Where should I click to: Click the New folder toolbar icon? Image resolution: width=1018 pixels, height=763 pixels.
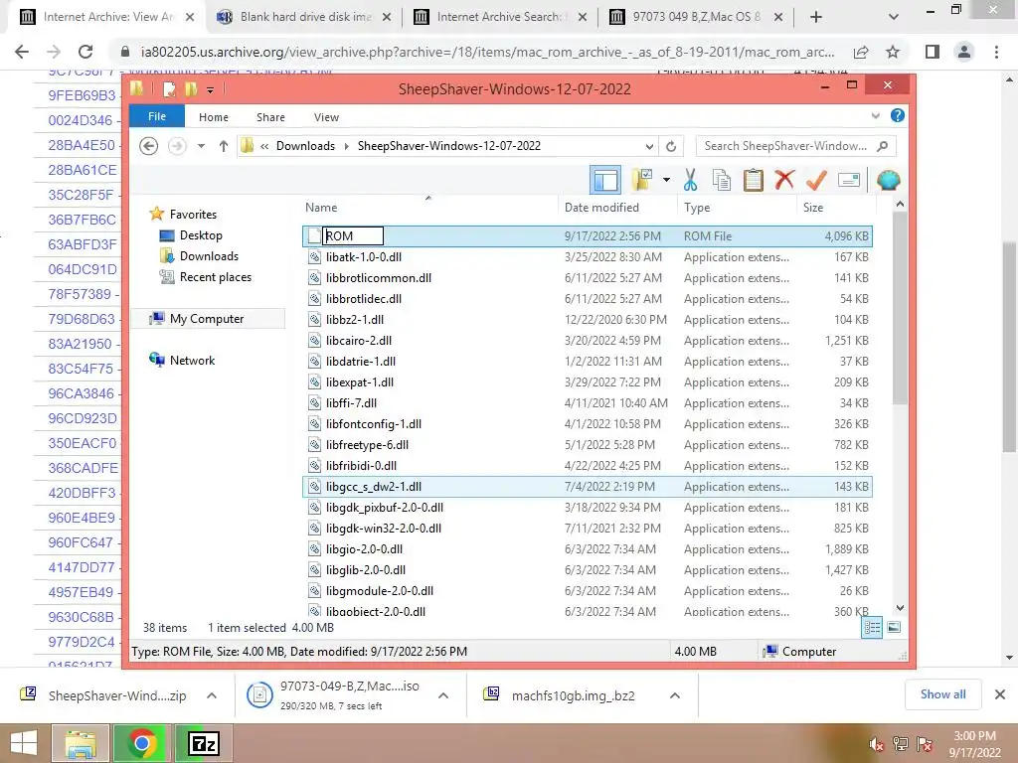642,180
